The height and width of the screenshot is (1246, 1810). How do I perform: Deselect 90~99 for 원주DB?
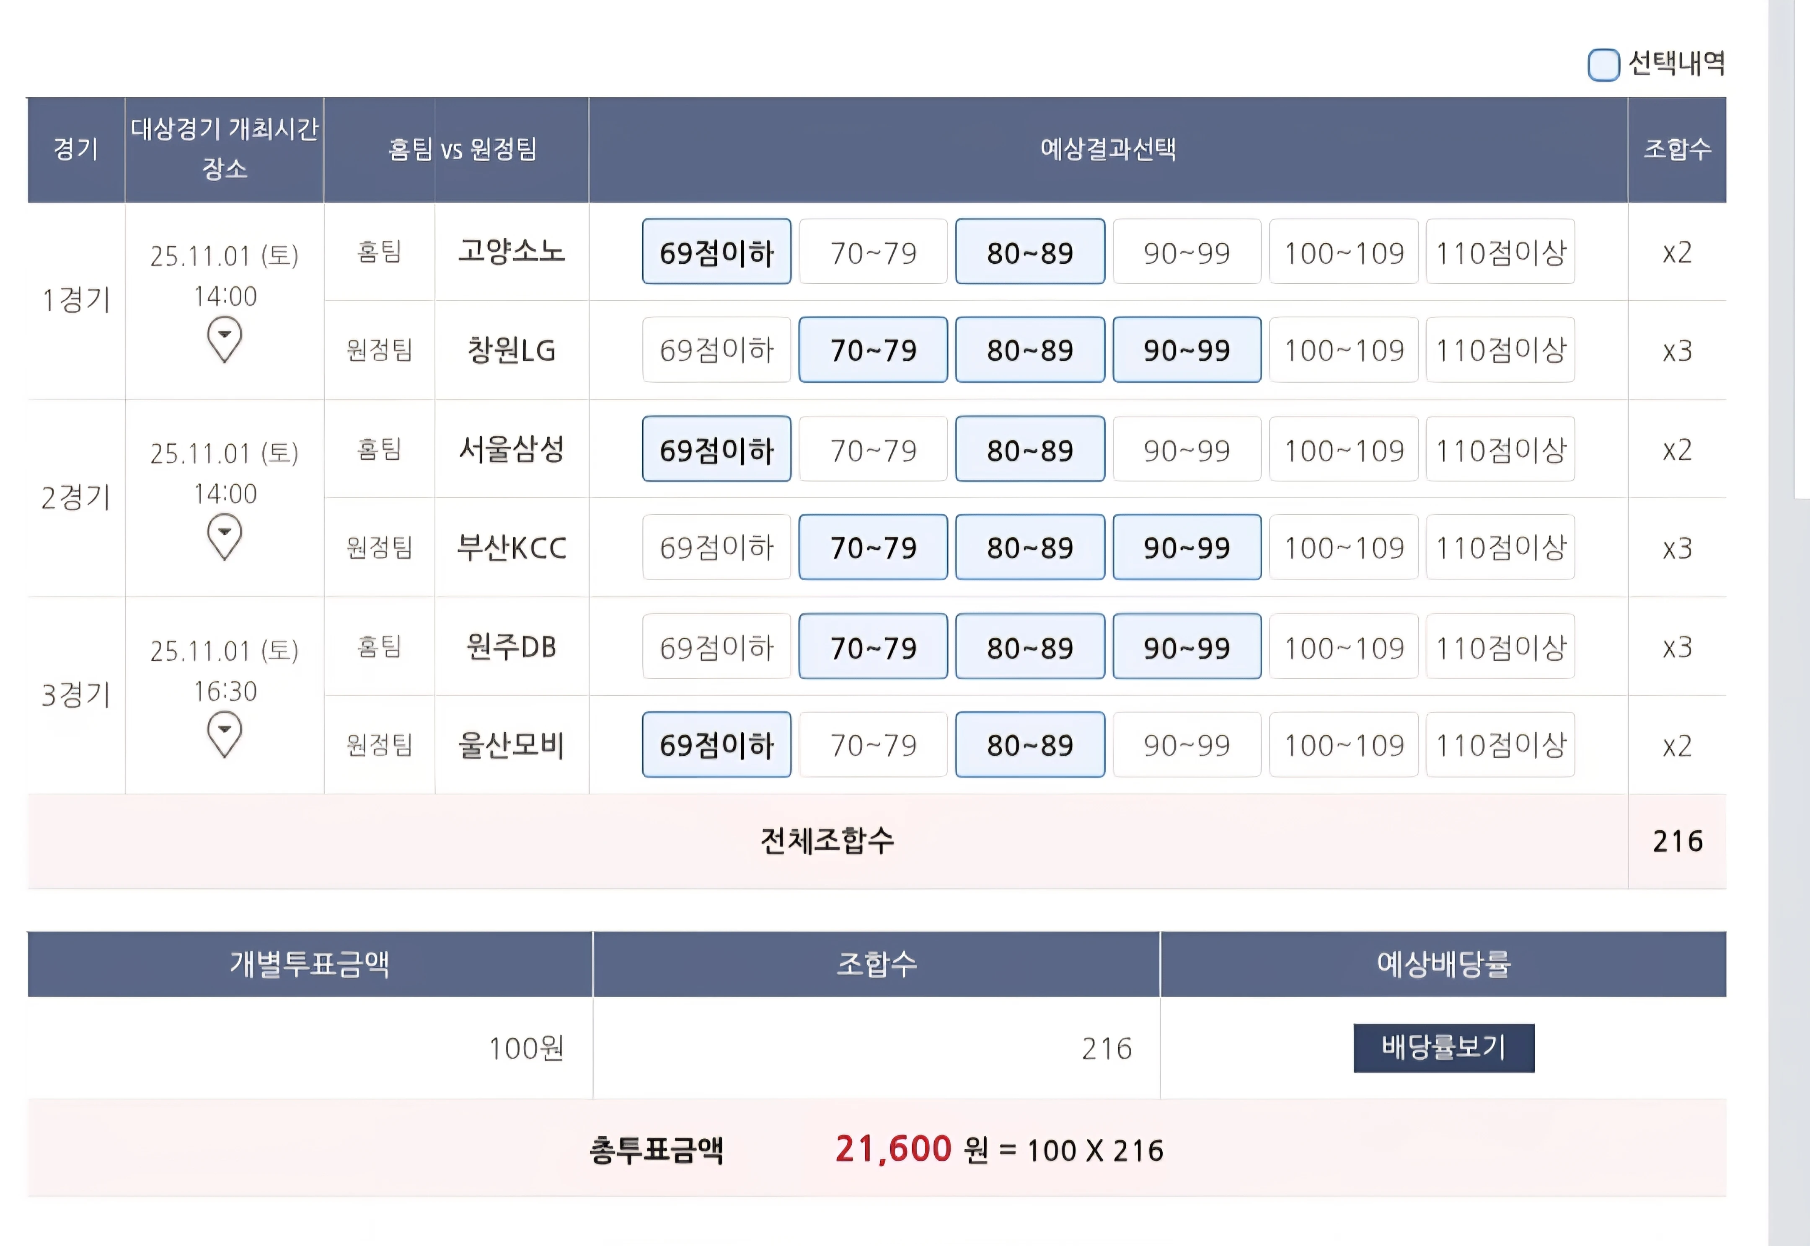(1187, 646)
